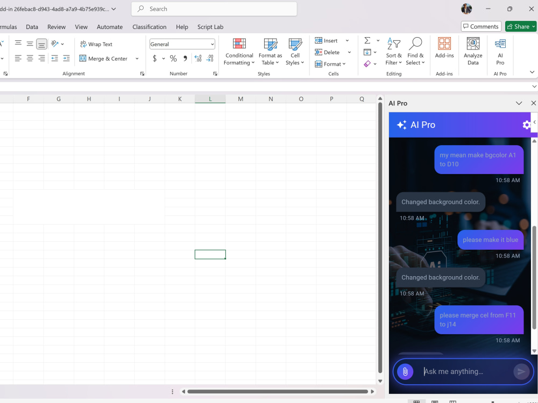The width and height of the screenshot is (538, 403).
Task: Apply Percent Style
Action: click(x=173, y=59)
